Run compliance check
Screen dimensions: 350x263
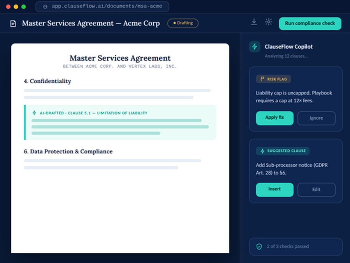(x=310, y=23)
